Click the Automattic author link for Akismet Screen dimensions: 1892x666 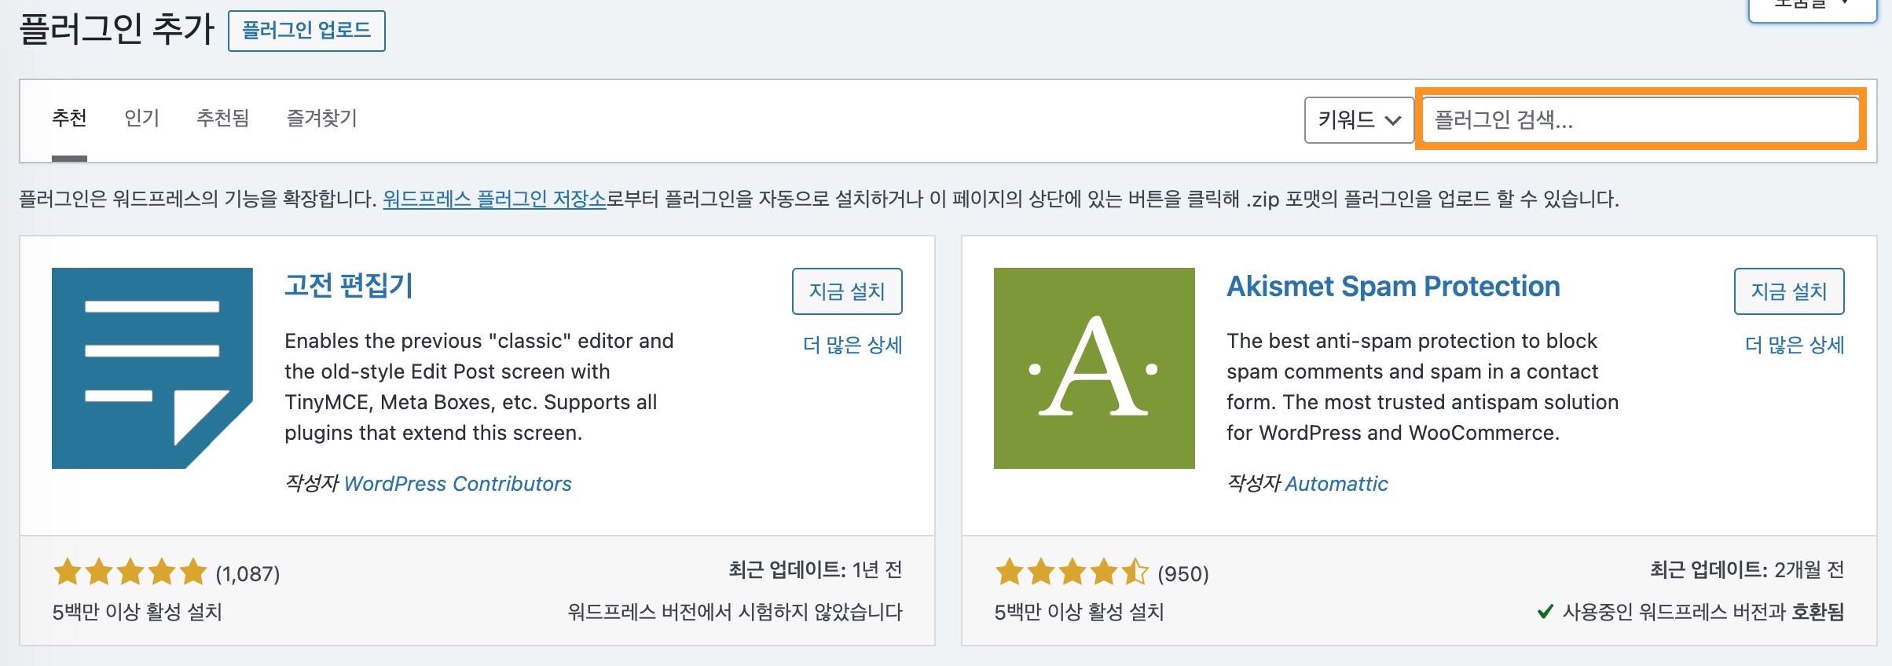click(x=1336, y=484)
